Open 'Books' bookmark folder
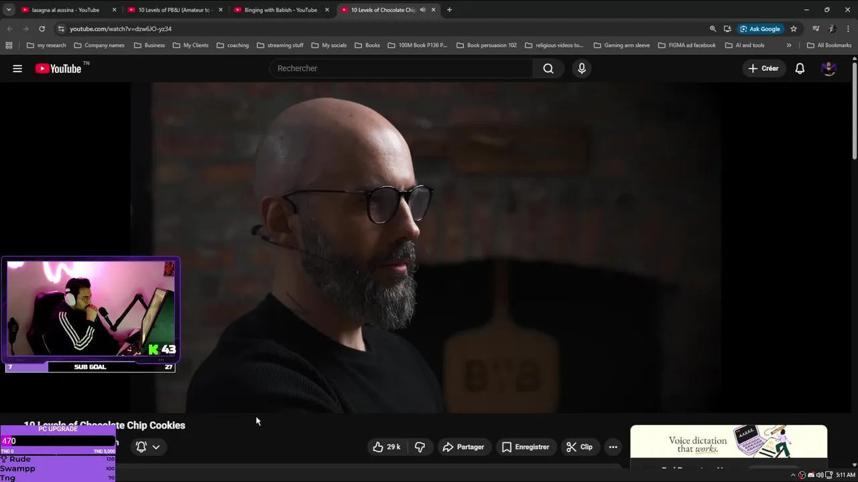 point(367,46)
